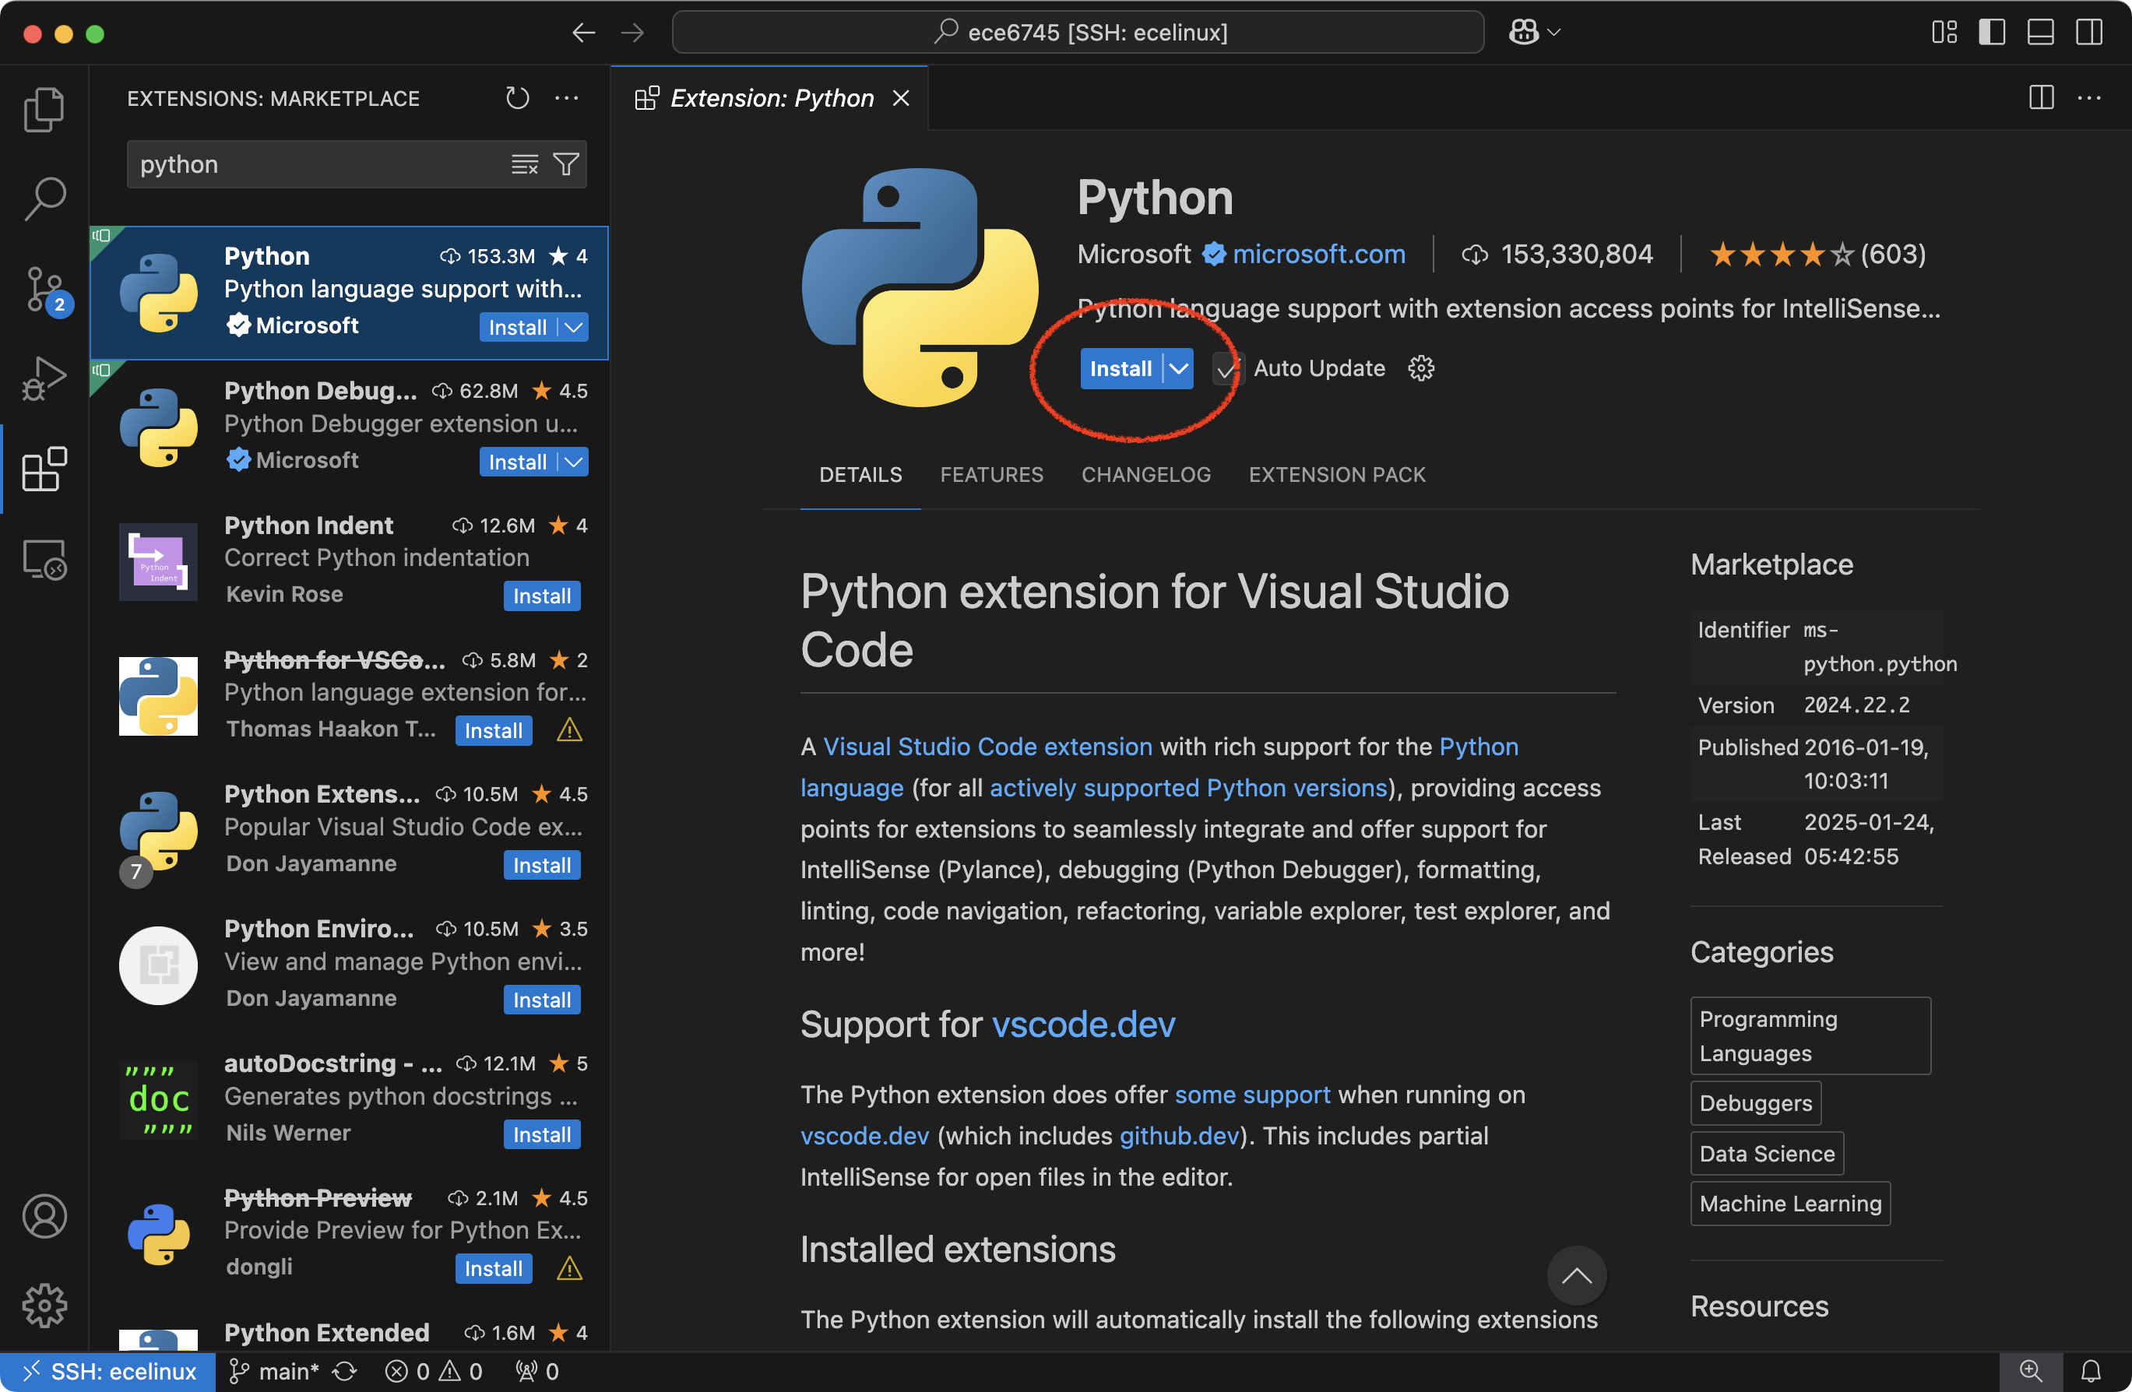Open the Manage gear next to Auto Update
The image size is (2132, 1392).
click(x=1421, y=368)
